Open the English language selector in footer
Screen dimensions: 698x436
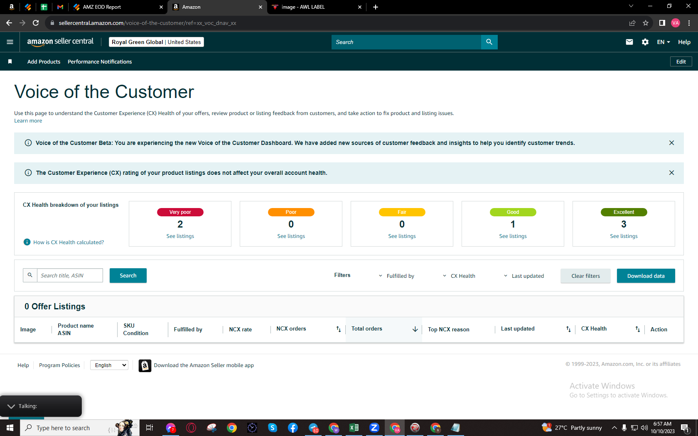pos(109,365)
